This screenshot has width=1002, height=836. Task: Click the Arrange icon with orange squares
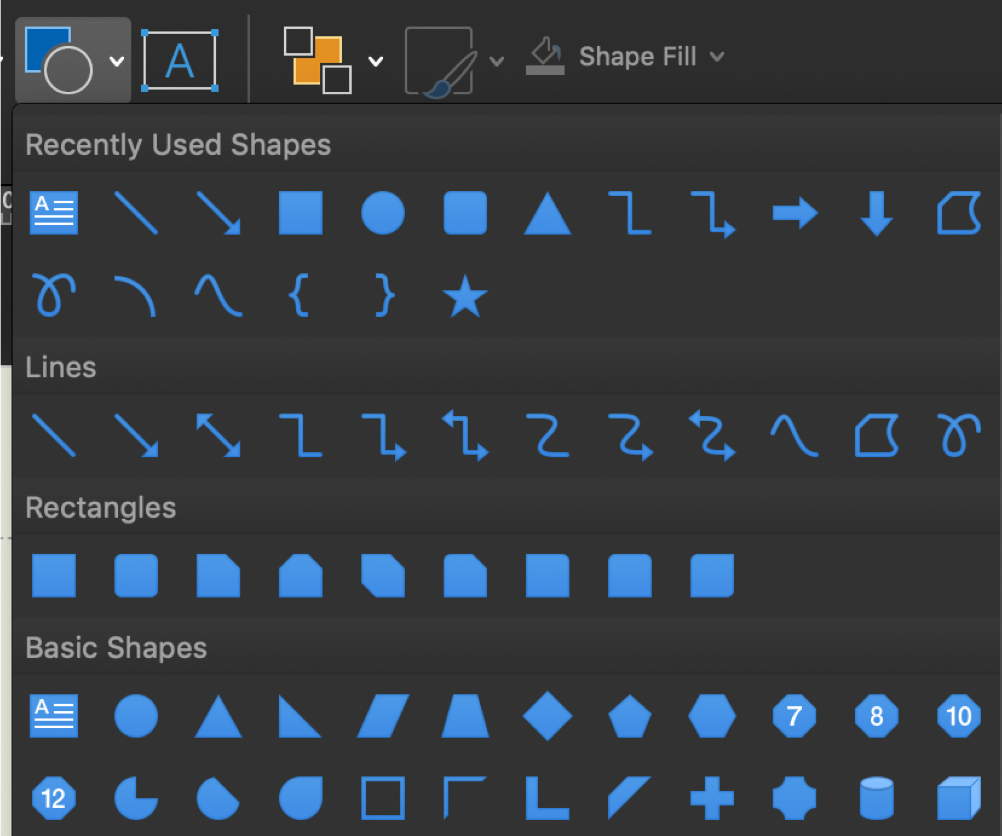(x=318, y=60)
